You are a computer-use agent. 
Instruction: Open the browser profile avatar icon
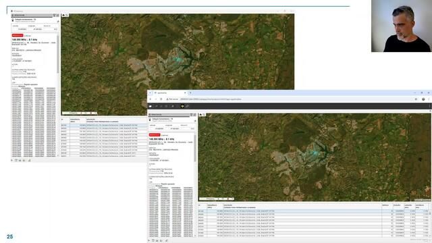click(x=423, y=99)
